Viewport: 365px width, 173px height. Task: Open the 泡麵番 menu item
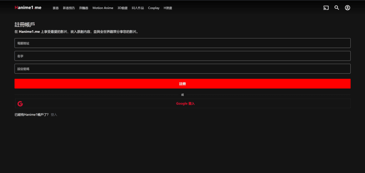pos(84,8)
